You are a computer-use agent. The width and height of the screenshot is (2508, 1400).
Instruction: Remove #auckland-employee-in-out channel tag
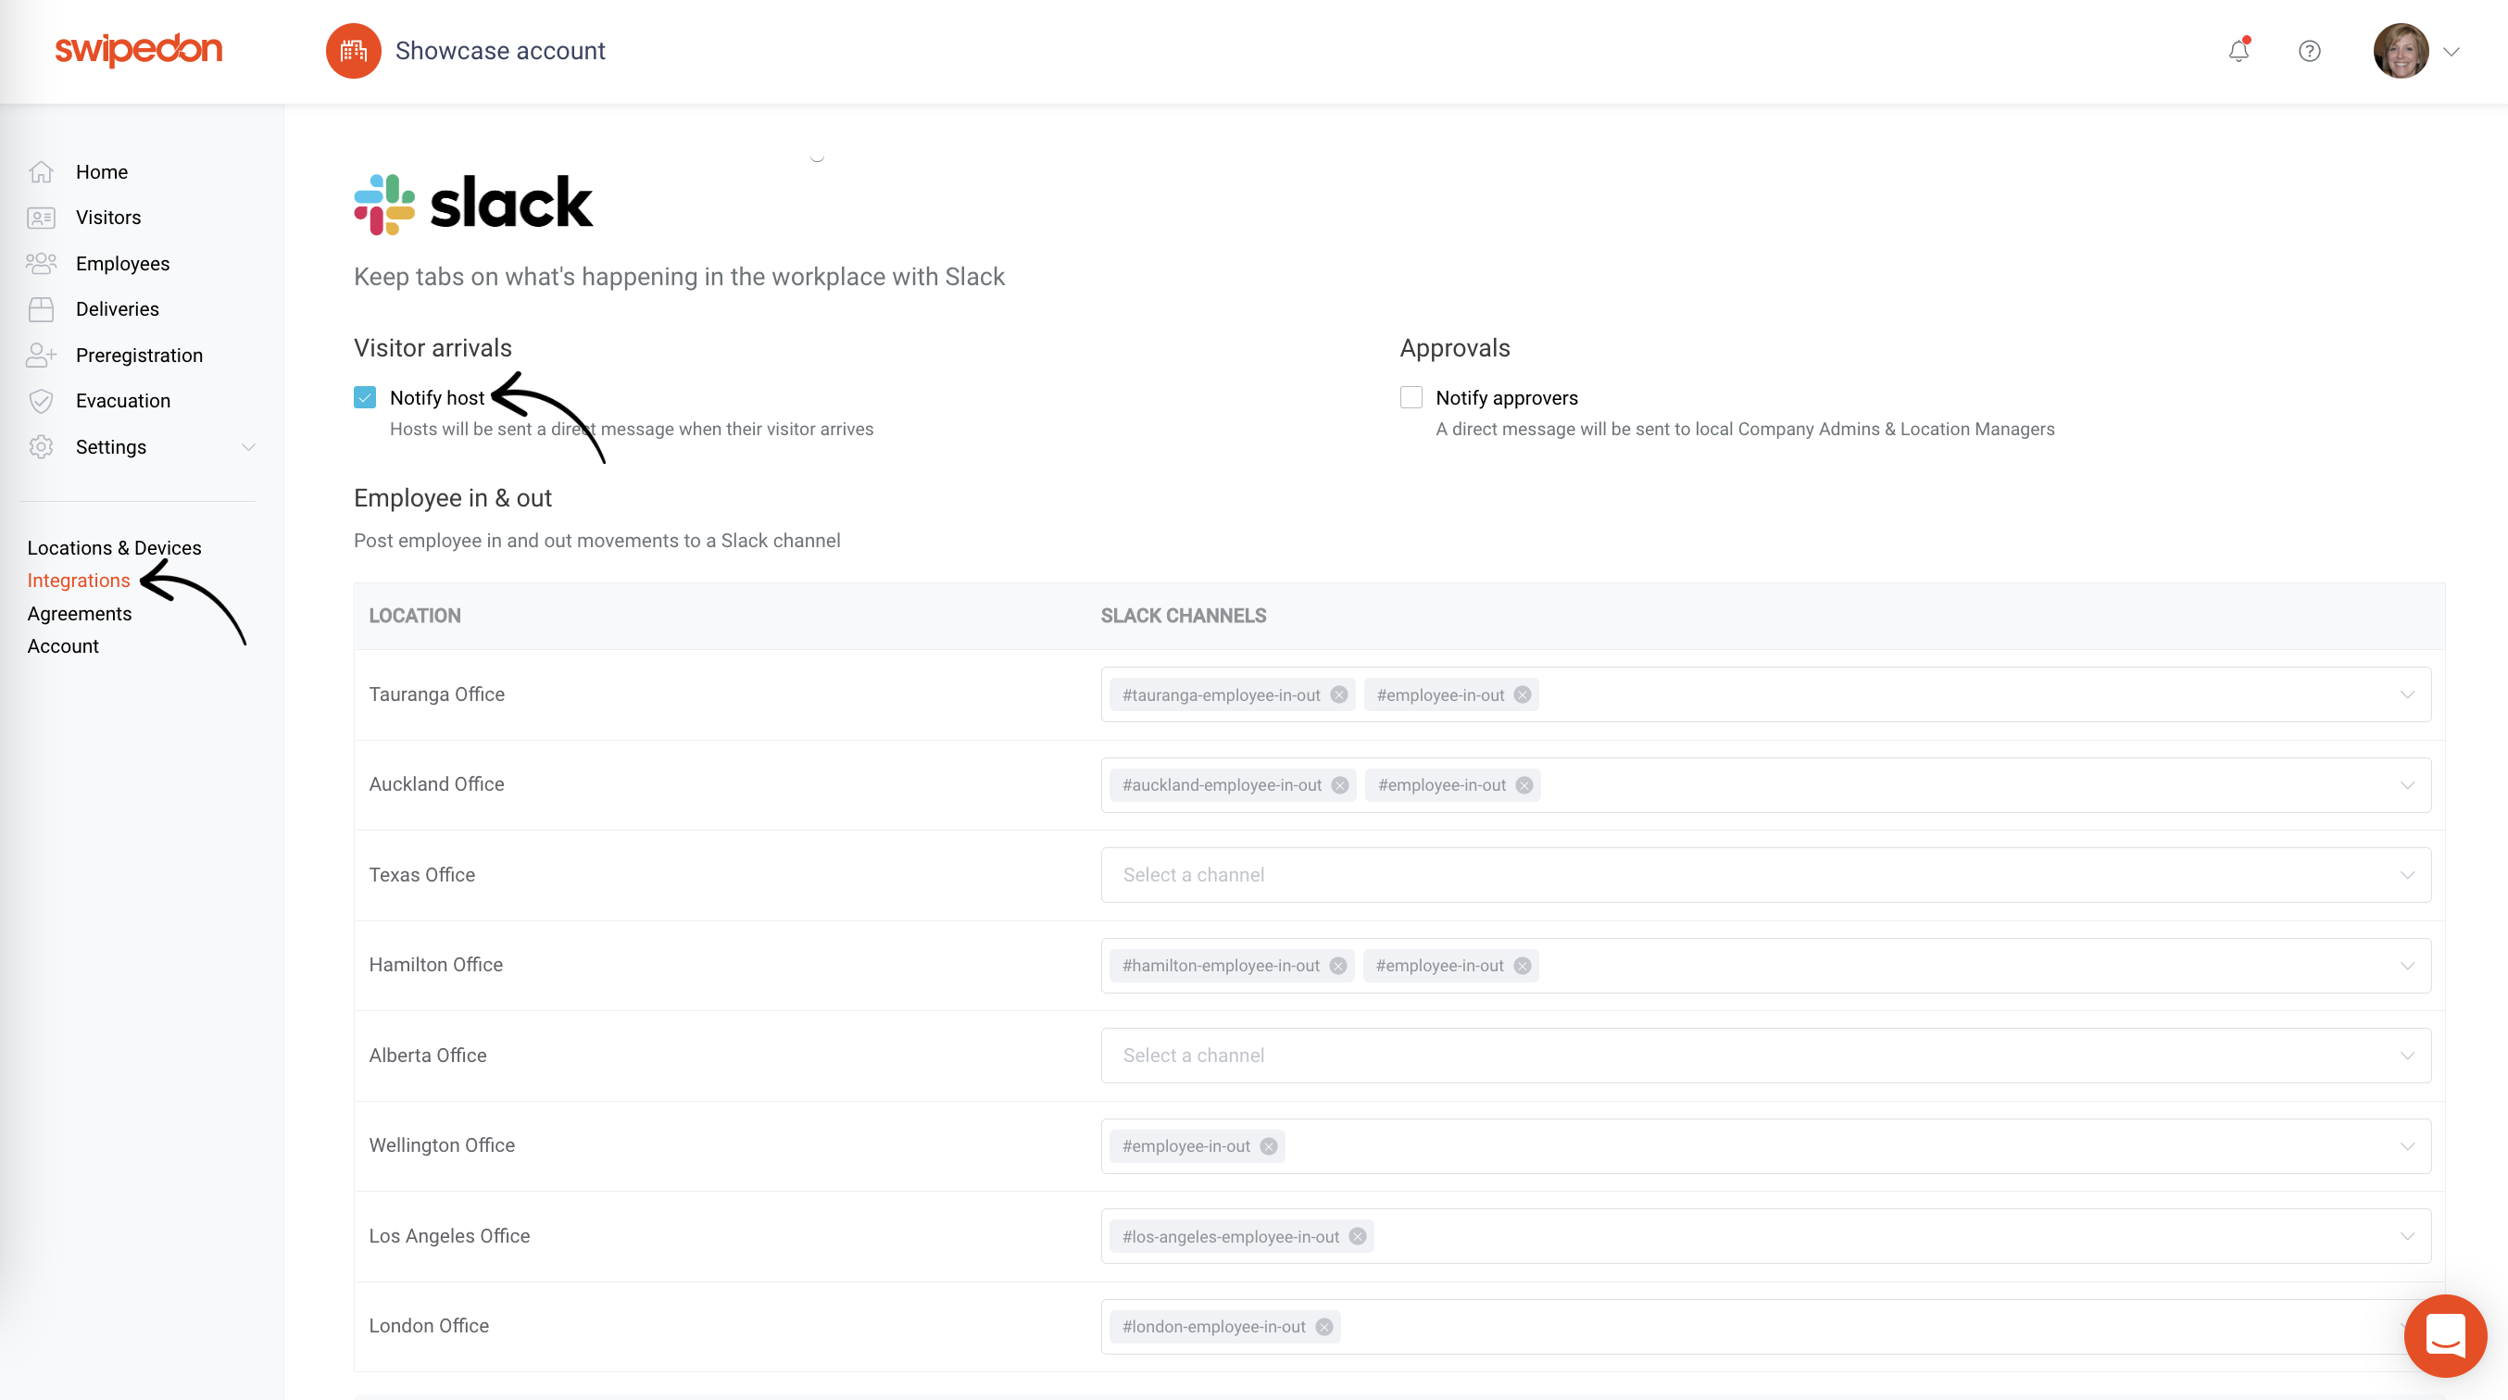point(1340,784)
